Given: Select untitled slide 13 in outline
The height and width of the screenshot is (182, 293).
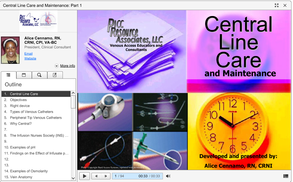Looking at the screenshot, I should tap(36, 165).
